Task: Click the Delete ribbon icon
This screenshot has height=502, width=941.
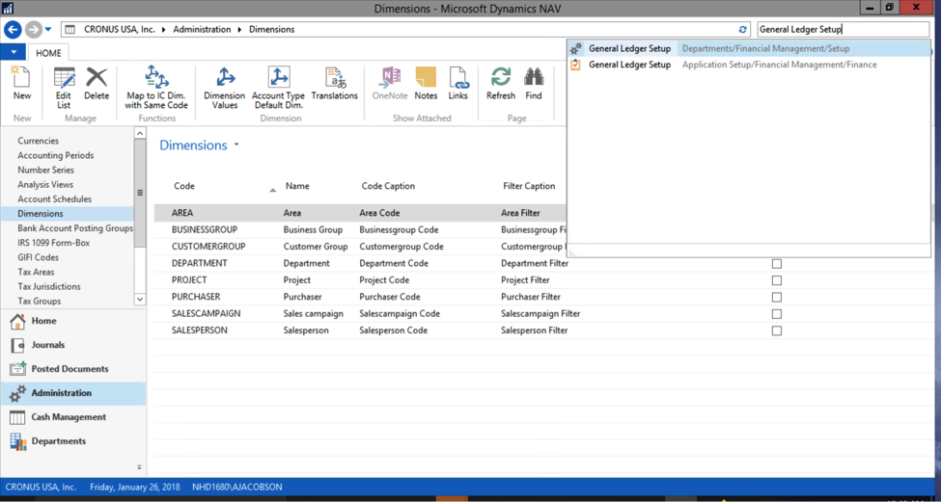Action: click(97, 83)
